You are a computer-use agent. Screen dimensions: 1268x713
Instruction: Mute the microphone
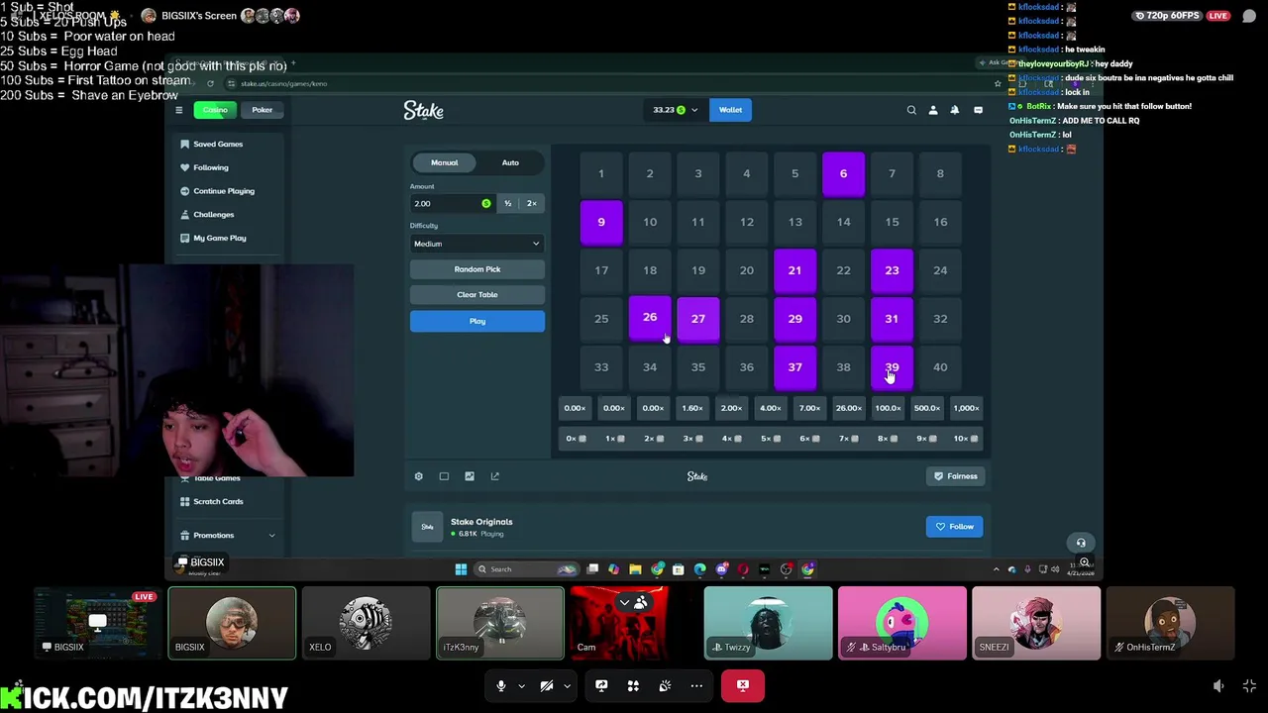501,685
